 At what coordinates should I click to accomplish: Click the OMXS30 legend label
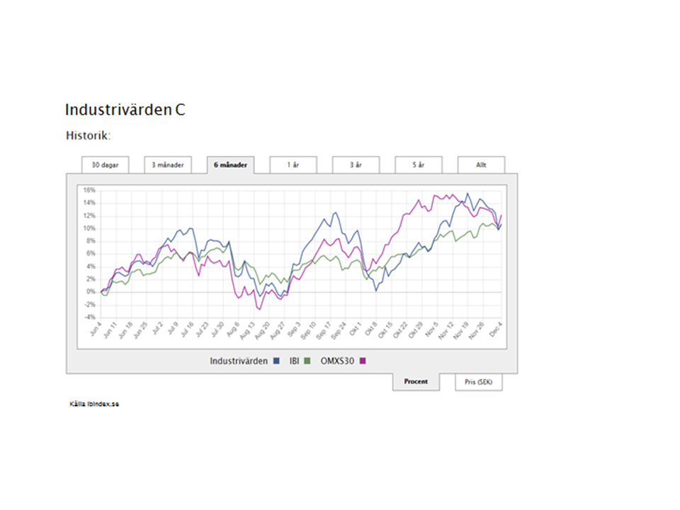(337, 361)
